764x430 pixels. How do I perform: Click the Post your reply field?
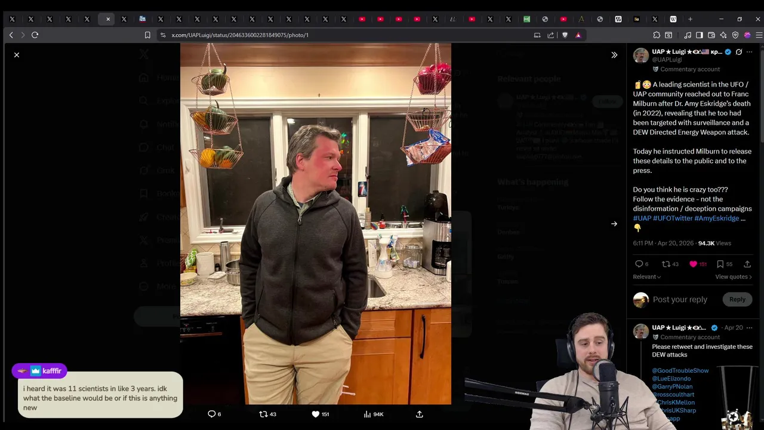(680, 300)
